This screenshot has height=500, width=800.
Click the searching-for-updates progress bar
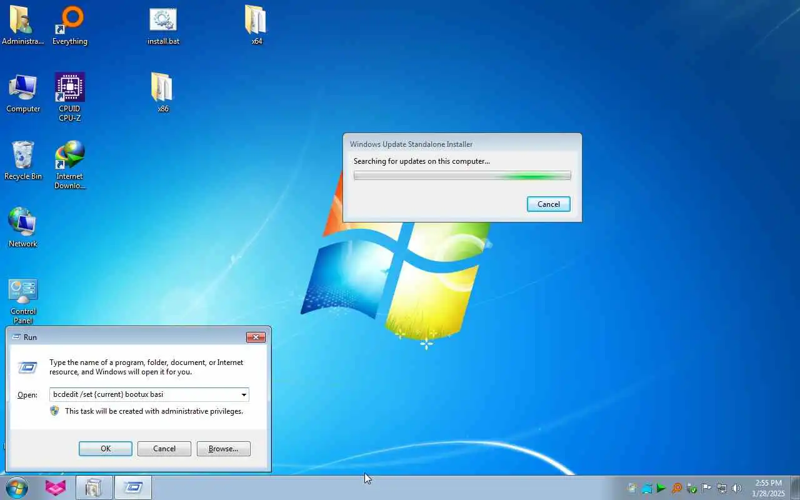[462, 176]
